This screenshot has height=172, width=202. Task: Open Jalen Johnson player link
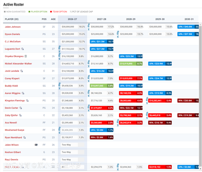[x=13, y=27]
